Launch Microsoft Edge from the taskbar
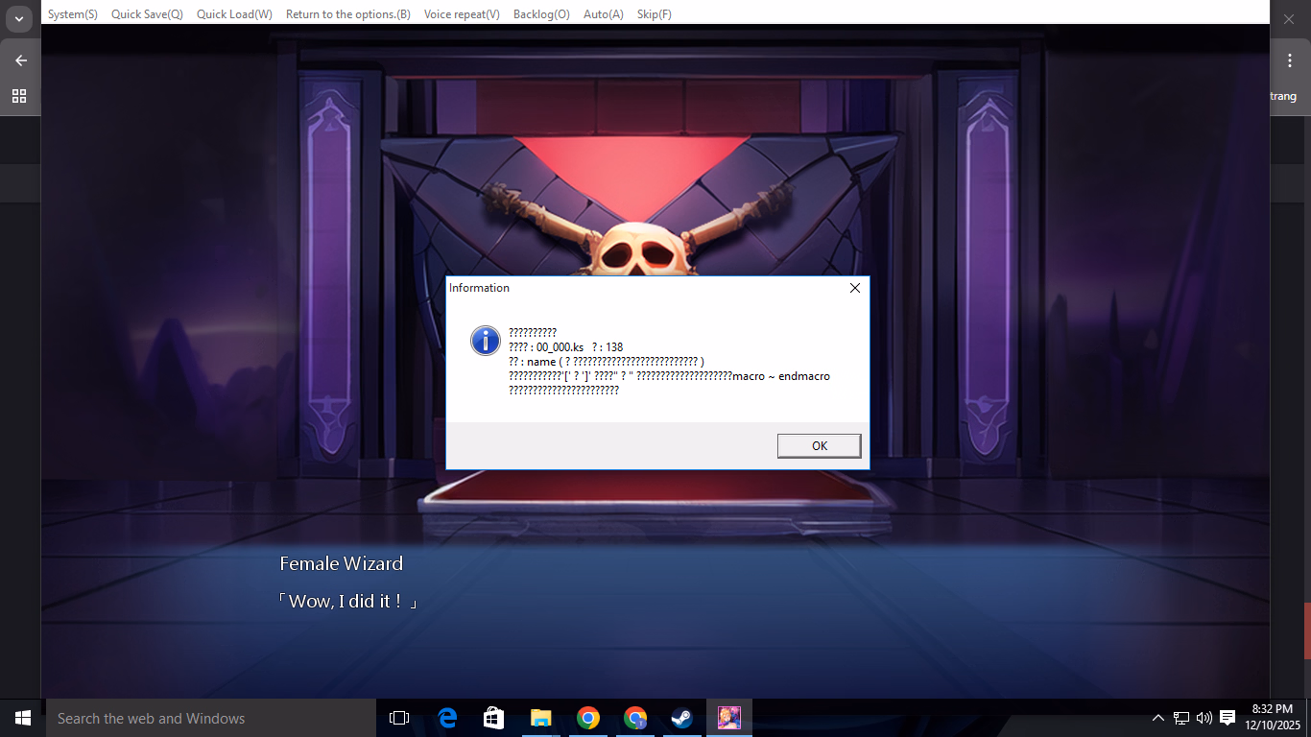The height and width of the screenshot is (737, 1311). (447, 718)
